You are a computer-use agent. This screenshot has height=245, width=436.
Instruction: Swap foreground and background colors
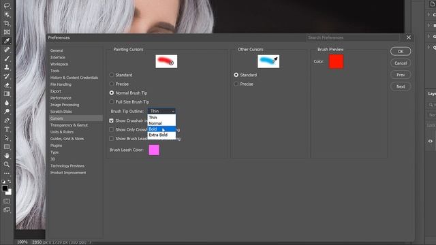click(x=9, y=182)
